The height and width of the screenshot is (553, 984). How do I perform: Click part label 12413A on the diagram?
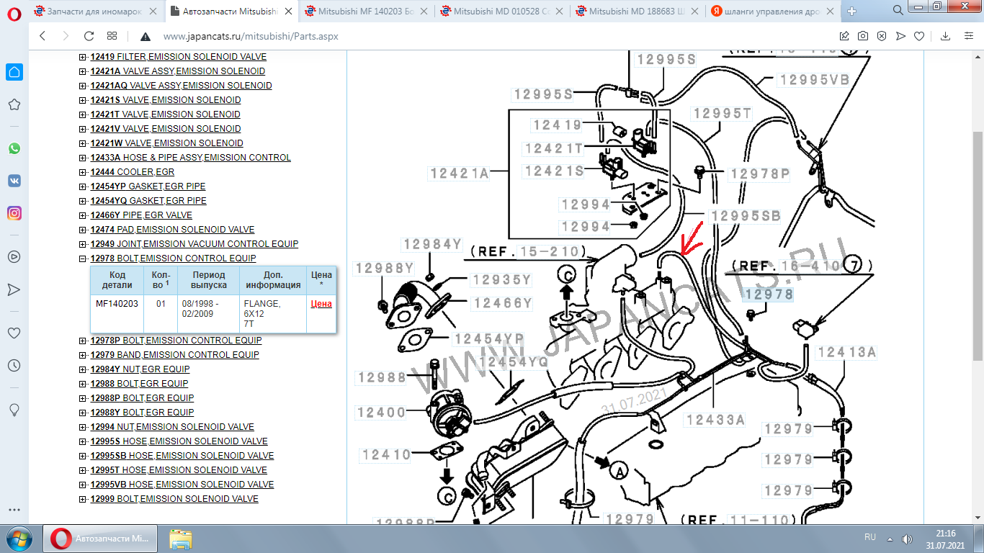pos(846,352)
